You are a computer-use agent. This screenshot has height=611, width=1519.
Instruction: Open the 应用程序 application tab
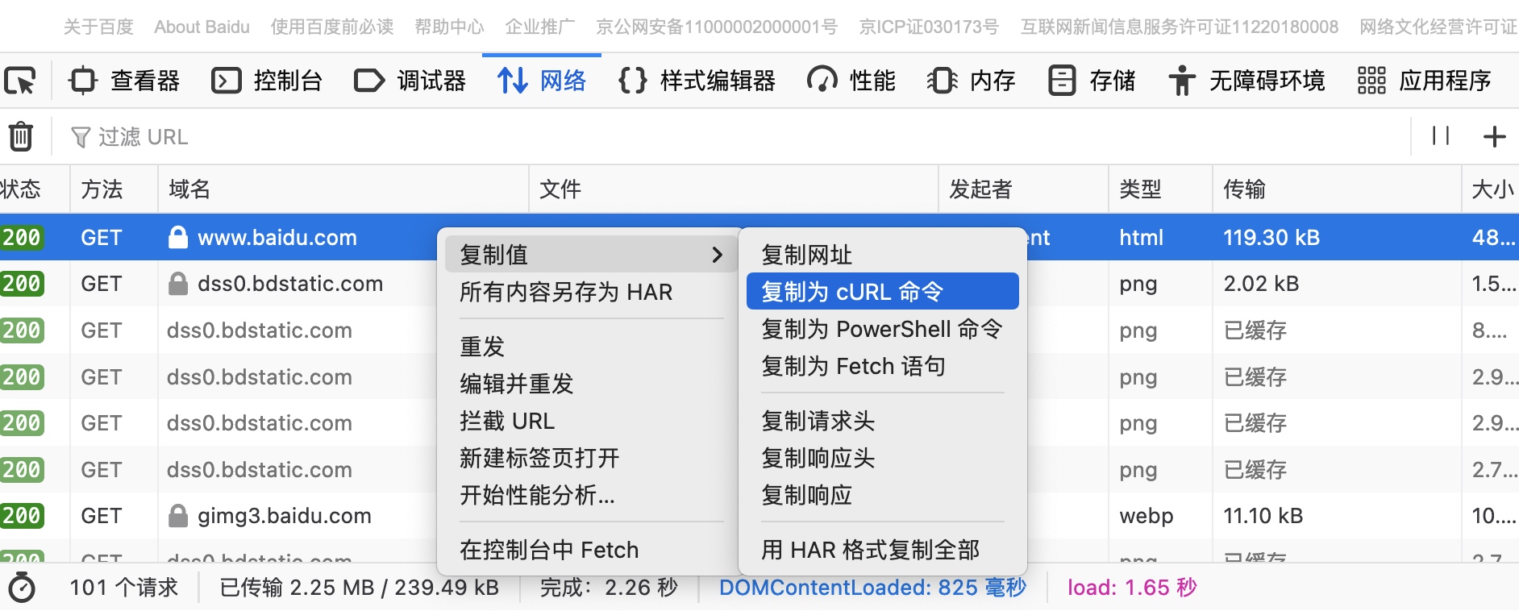point(1425,81)
